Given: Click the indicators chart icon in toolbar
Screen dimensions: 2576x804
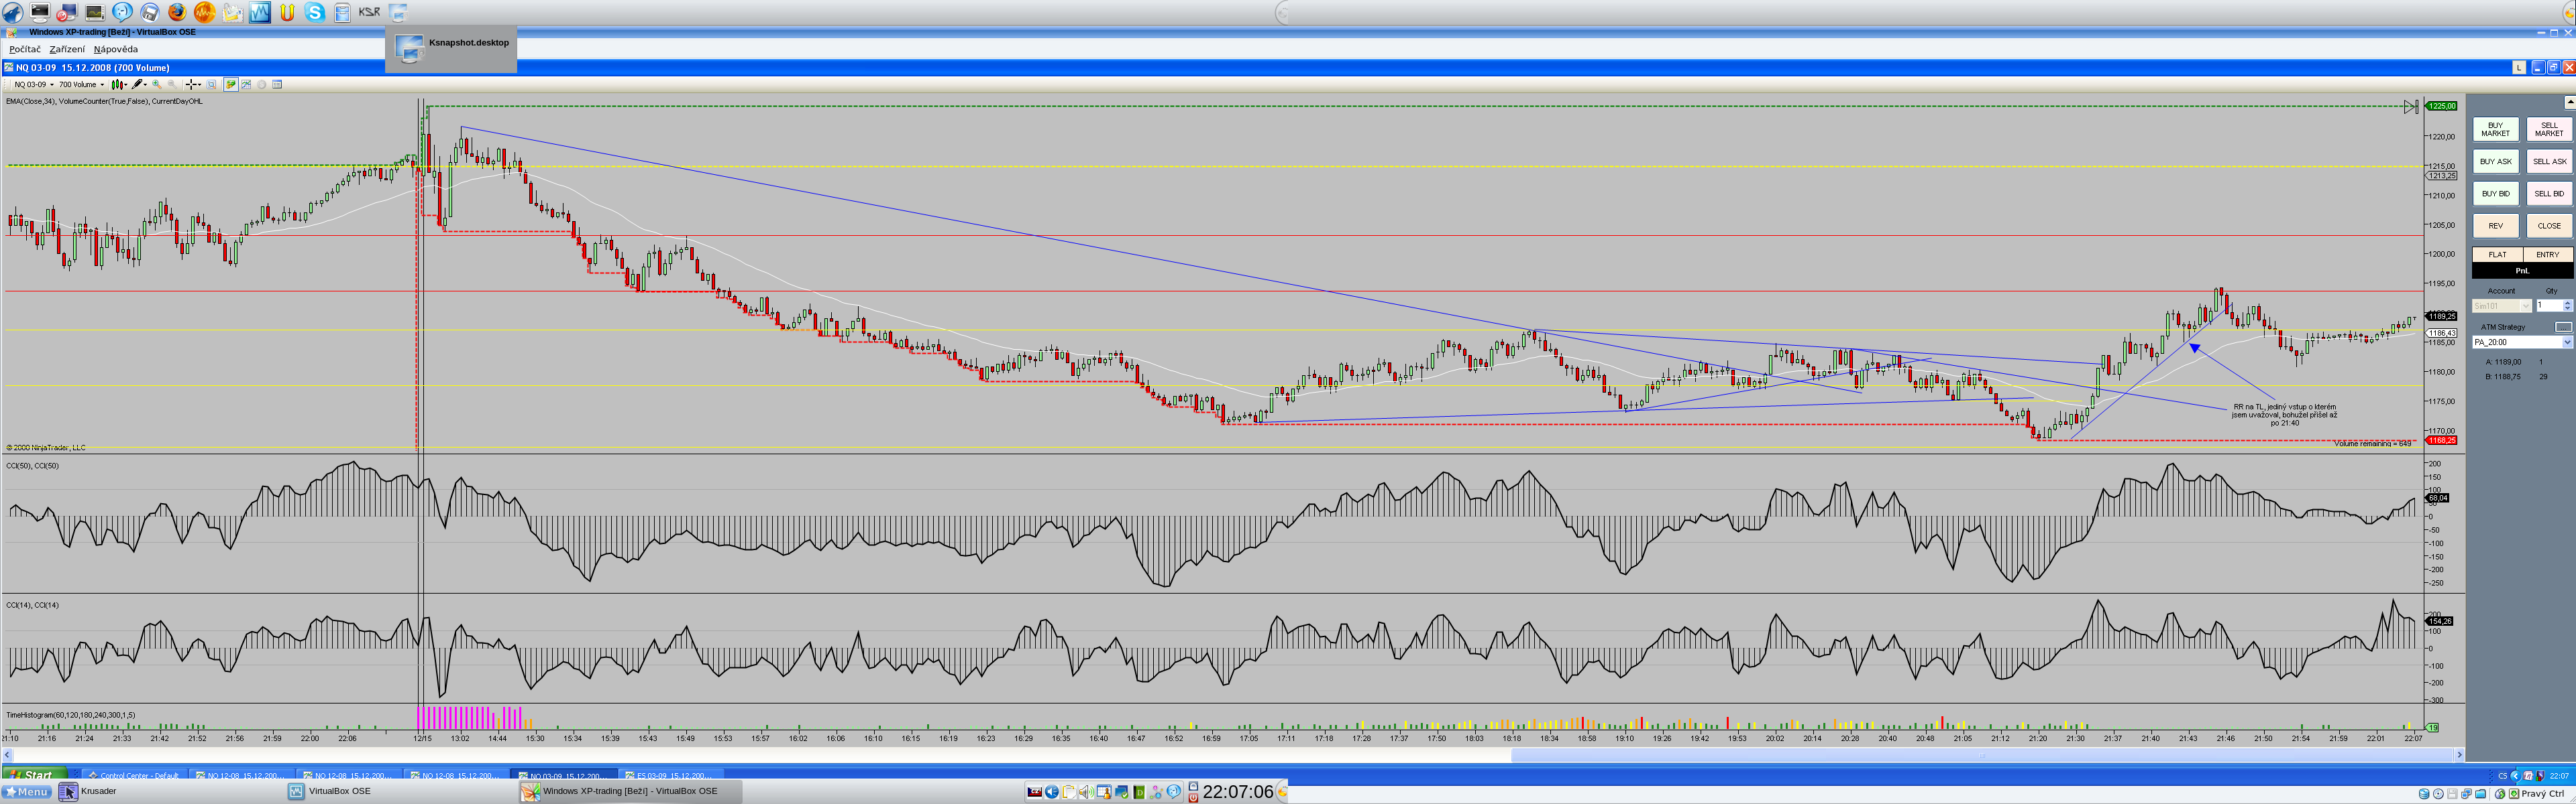Looking at the screenshot, I should (246, 85).
